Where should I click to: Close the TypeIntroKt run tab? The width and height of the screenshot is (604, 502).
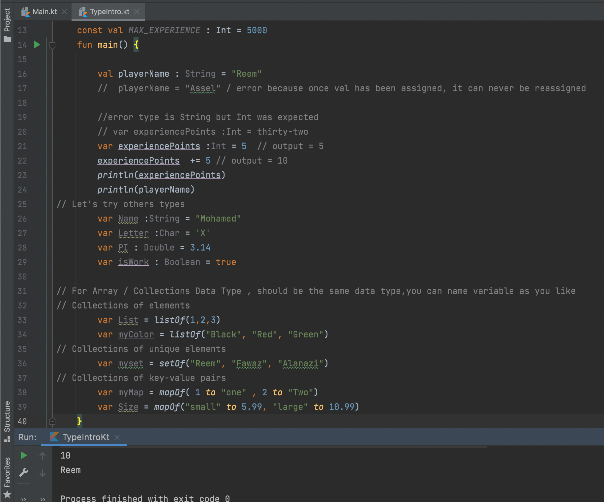(117, 437)
